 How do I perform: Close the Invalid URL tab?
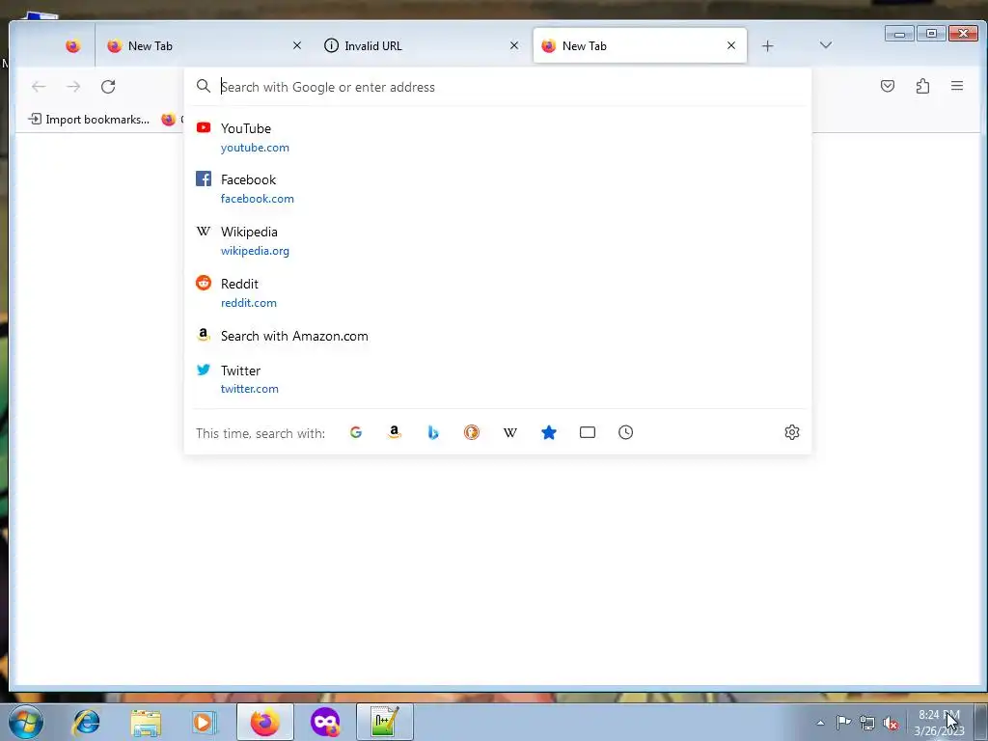(514, 46)
